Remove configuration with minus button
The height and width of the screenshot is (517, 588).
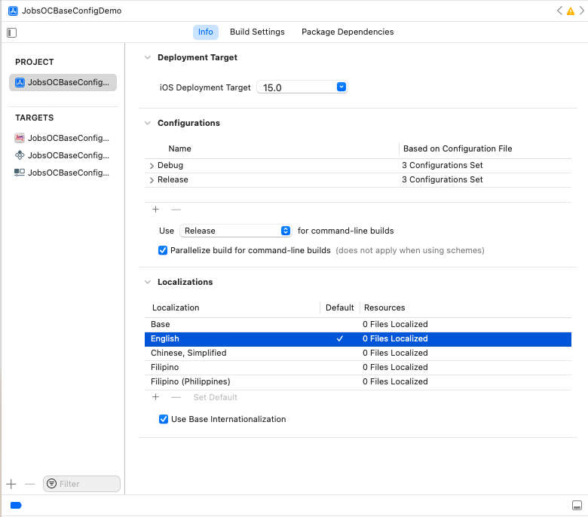pyautogui.click(x=176, y=210)
